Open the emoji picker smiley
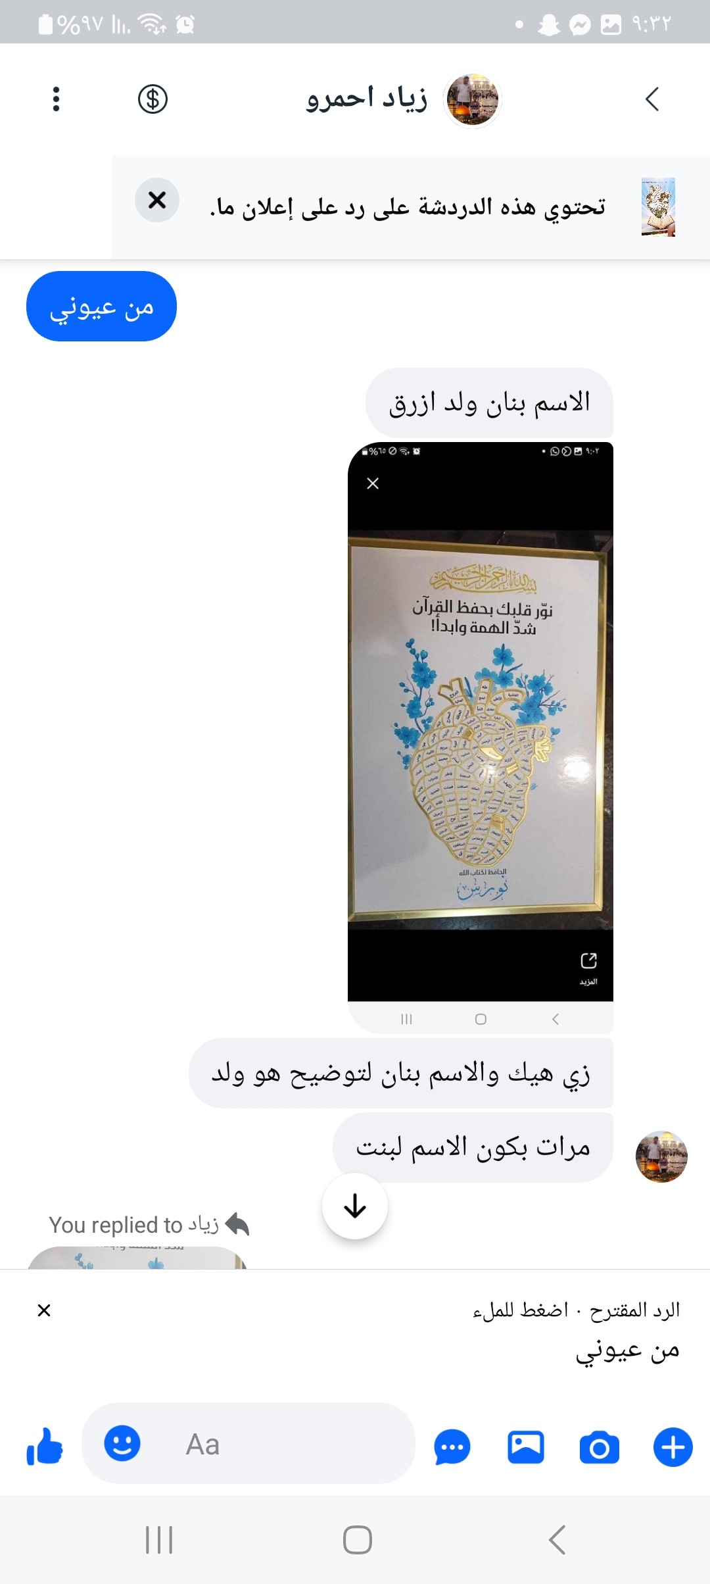Image resolution: width=710 pixels, height=1584 pixels. click(x=122, y=1443)
